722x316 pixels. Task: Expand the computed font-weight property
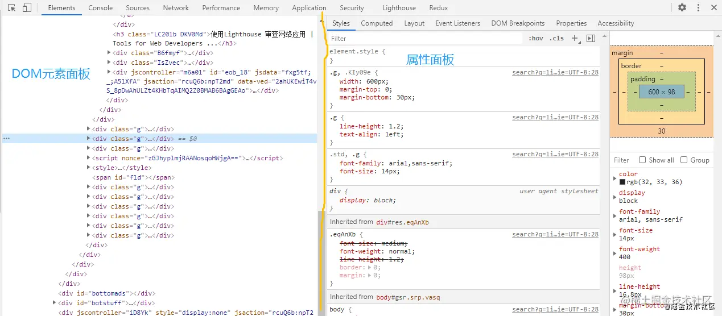coord(615,253)
